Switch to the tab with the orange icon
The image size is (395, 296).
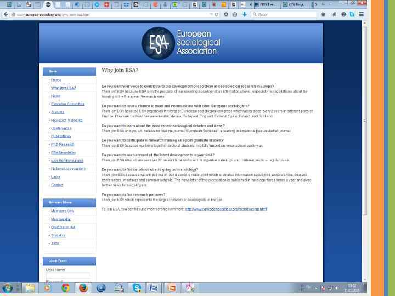(x=223, y=4)
